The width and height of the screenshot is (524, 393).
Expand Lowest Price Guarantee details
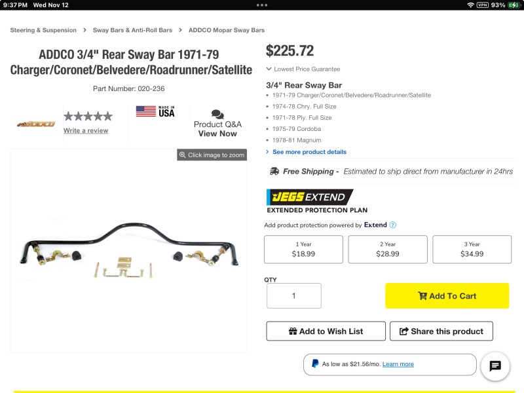[x=303, y=69]
